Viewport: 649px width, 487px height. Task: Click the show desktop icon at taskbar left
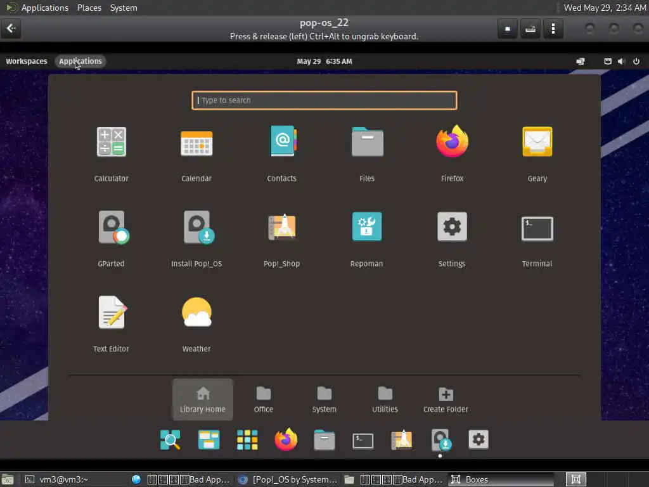[7, 479]
